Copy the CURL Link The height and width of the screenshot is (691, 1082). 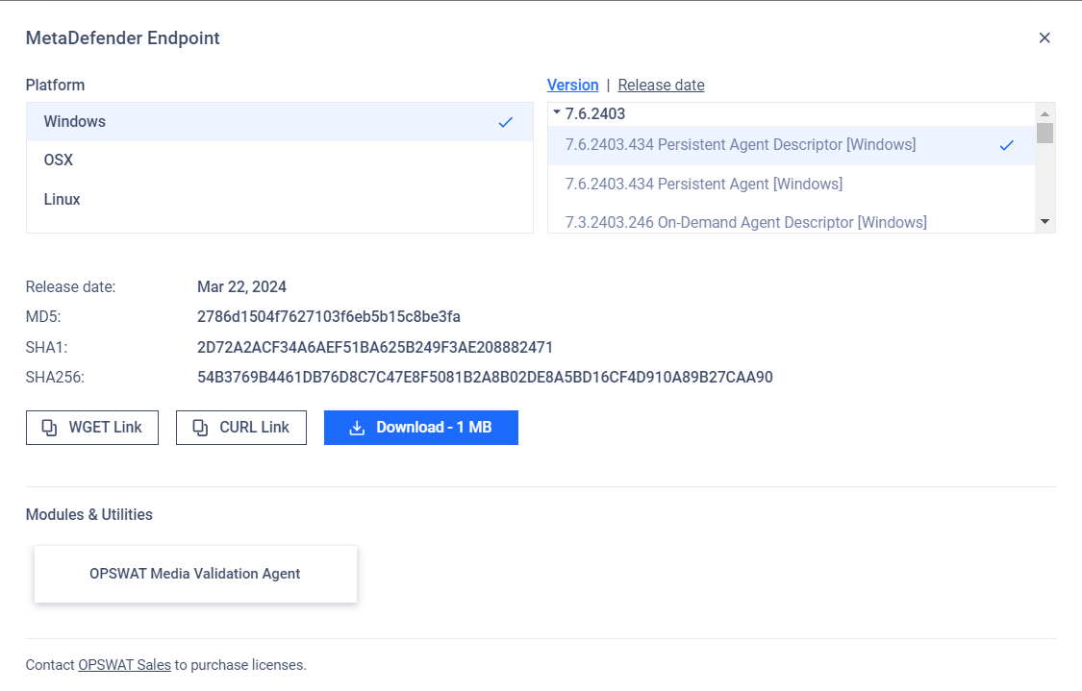[241, 428]
